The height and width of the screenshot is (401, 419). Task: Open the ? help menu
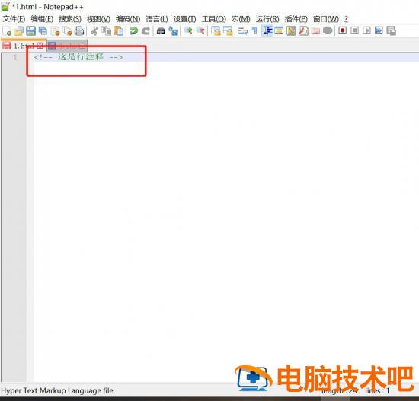pyautogui.click(x=347, y=19)
